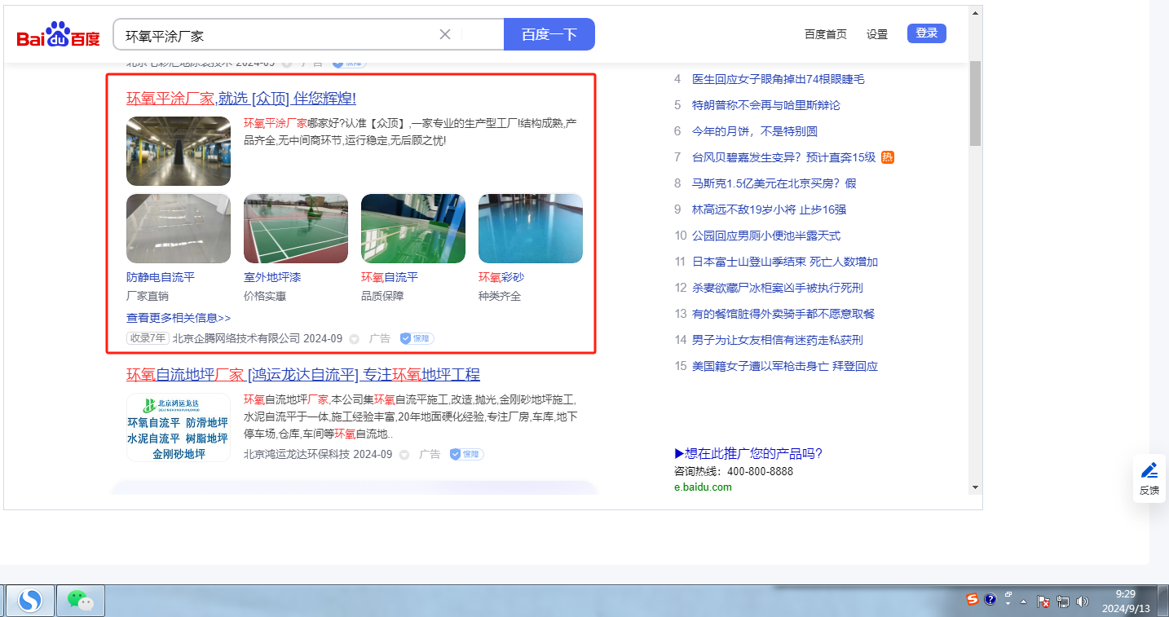Screen dimensions: 1169x617
Task: Open hot search 台风贝碧嘉发生变异？预计直奔15级
Action: pos(783,157)
